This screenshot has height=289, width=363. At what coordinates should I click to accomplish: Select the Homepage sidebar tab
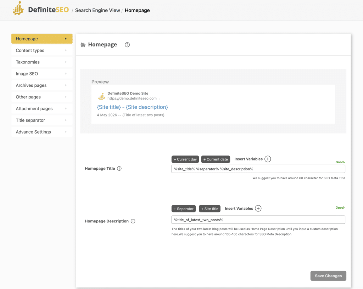point(42,39)
